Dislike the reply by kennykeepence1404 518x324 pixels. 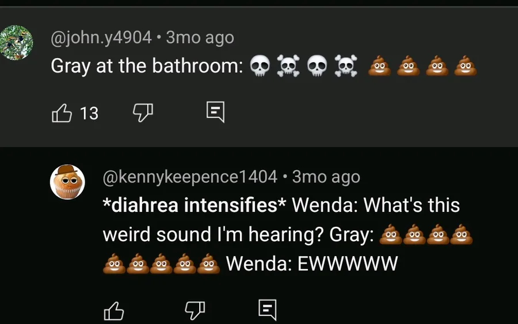coord(195,310)
